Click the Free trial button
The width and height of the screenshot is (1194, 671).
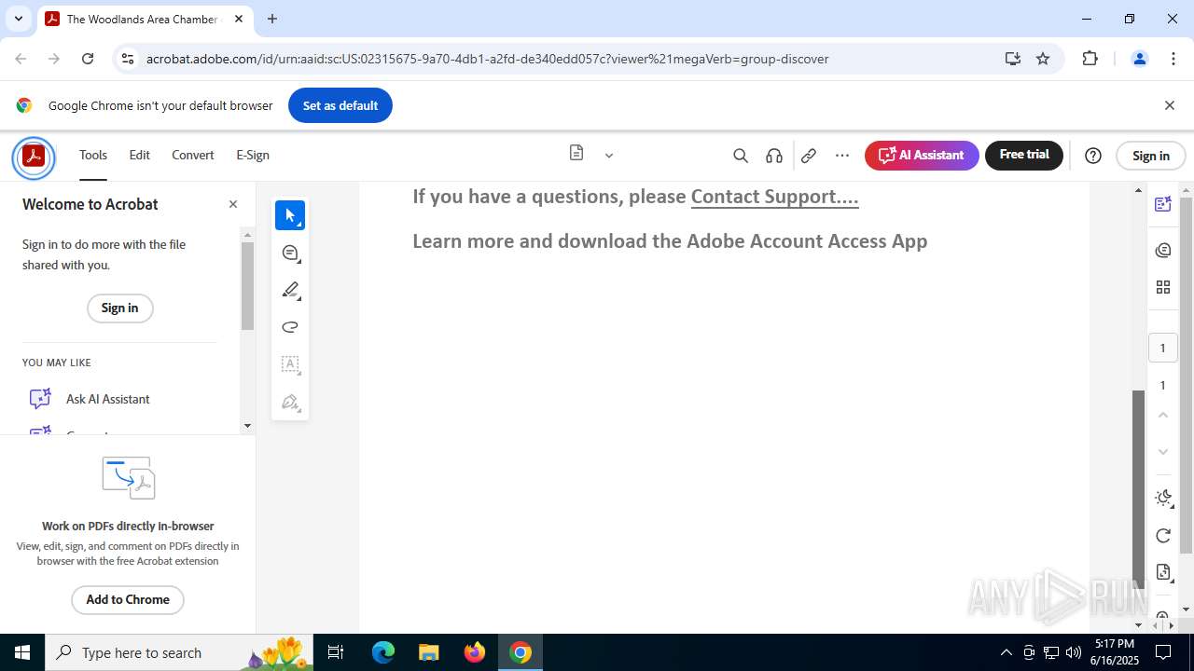click(1024, 155)
